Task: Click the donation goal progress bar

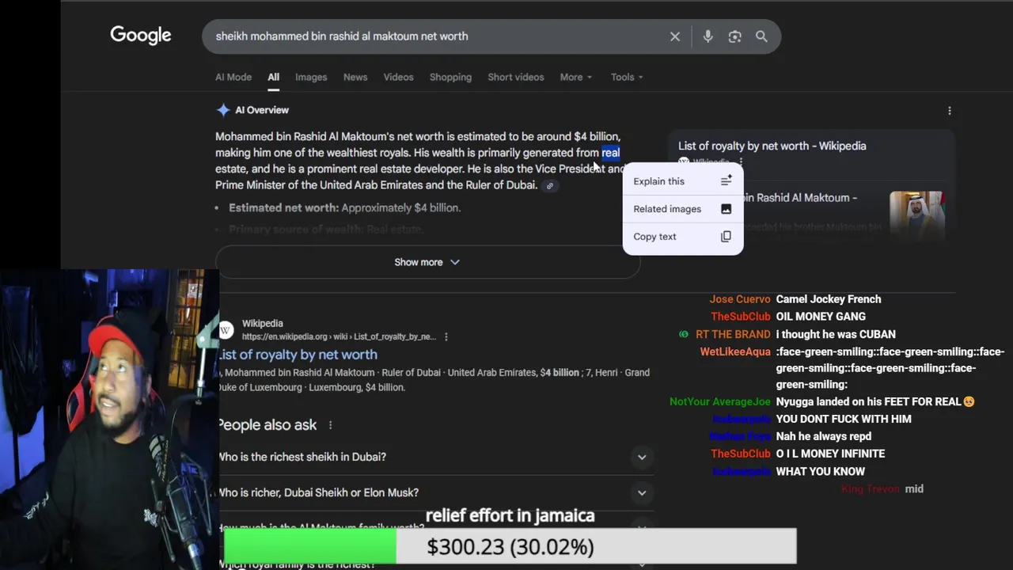Action: coord(510,546)
